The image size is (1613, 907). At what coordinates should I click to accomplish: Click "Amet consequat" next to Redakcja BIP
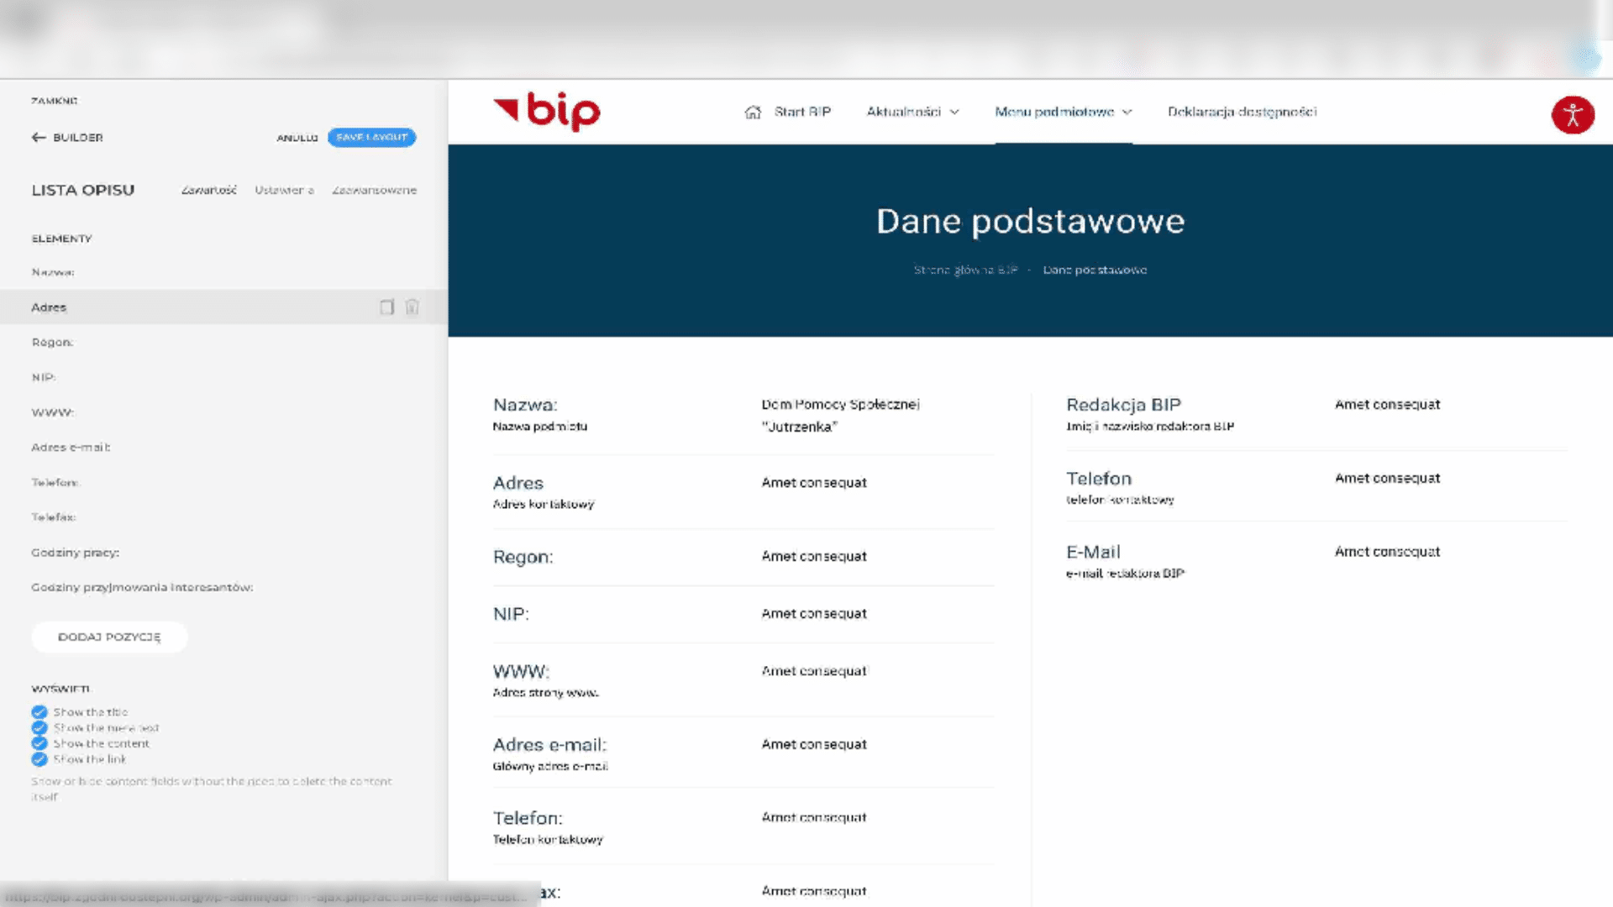click(x=1387, y=405)
